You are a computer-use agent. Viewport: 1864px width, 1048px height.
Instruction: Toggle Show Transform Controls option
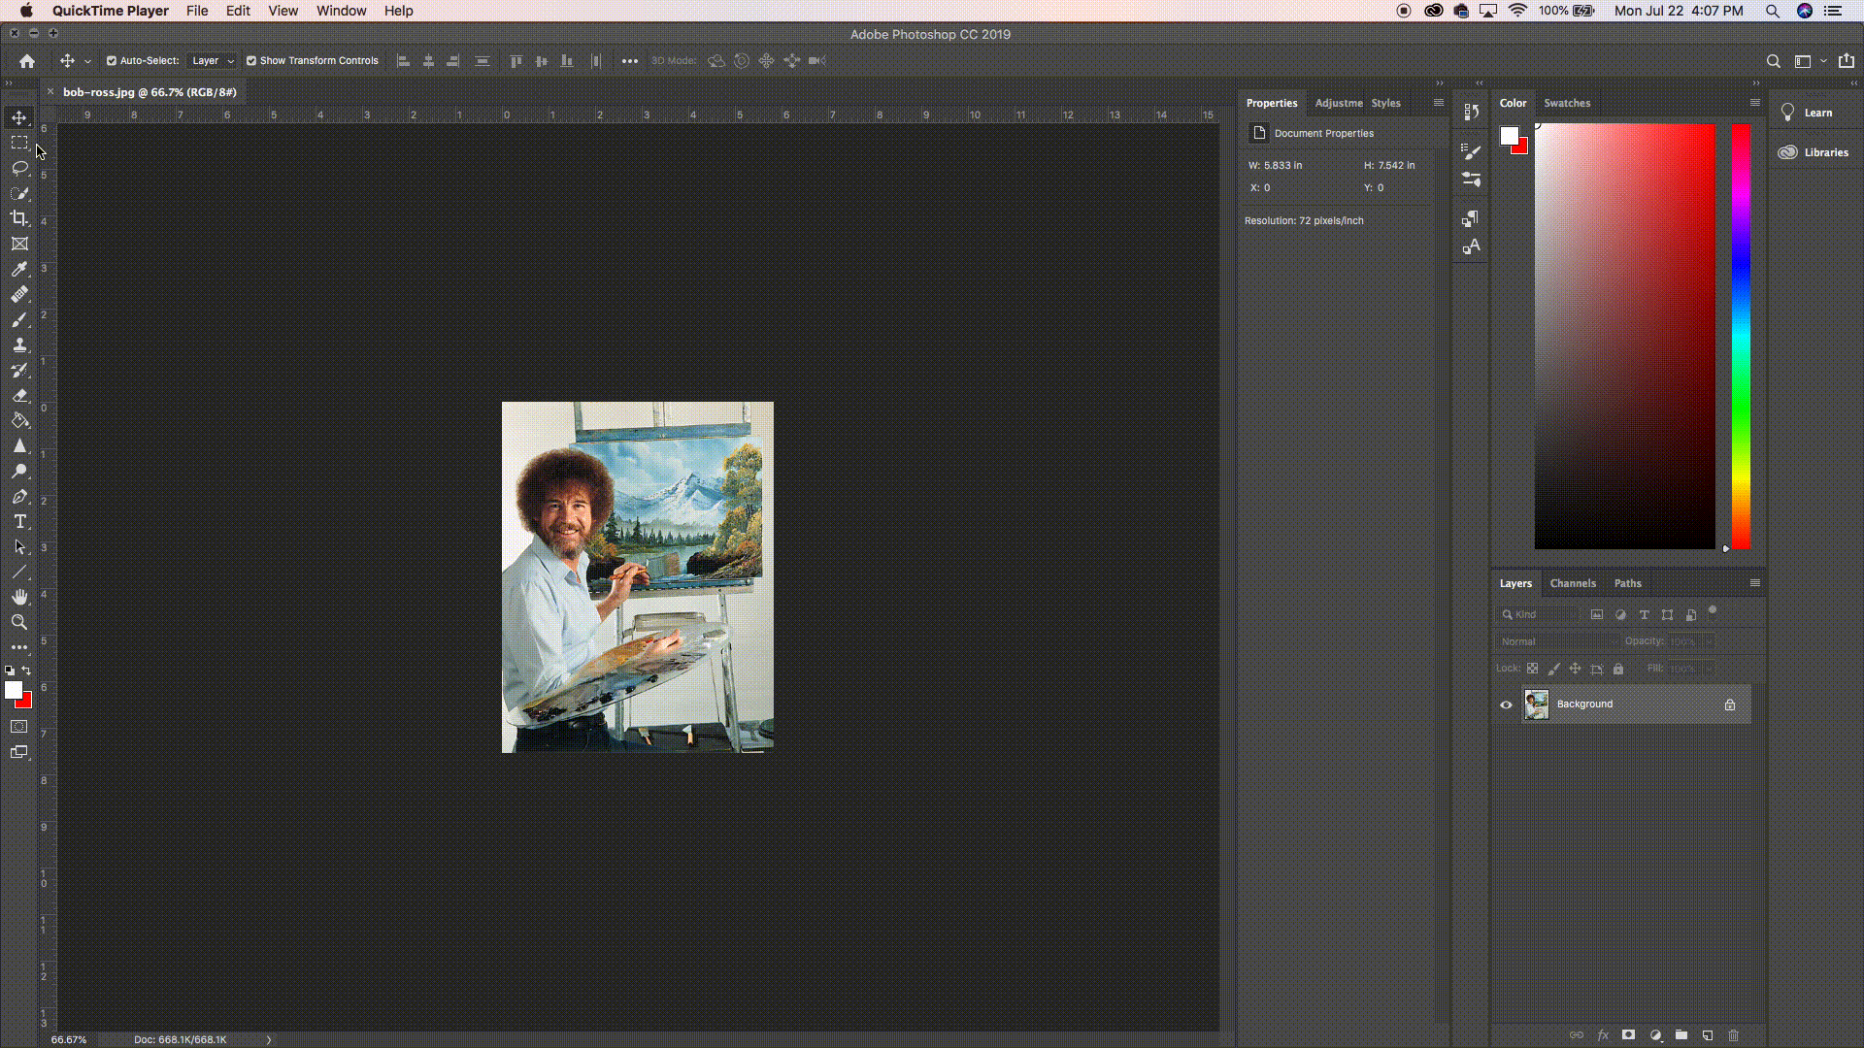tap(252, 60)
